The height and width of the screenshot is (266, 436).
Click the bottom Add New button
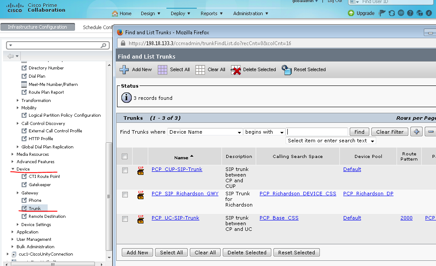(137, 253)
